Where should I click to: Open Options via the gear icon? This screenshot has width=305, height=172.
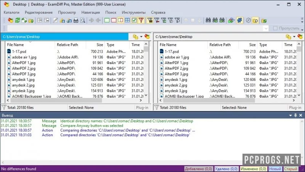248,20
